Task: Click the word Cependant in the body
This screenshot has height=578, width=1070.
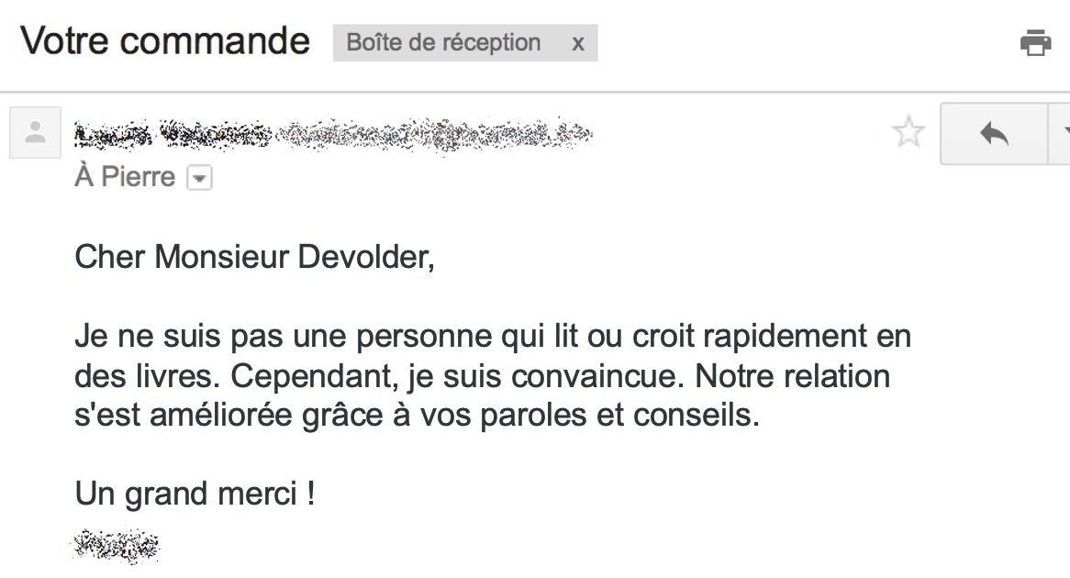Action: point(315,377)
